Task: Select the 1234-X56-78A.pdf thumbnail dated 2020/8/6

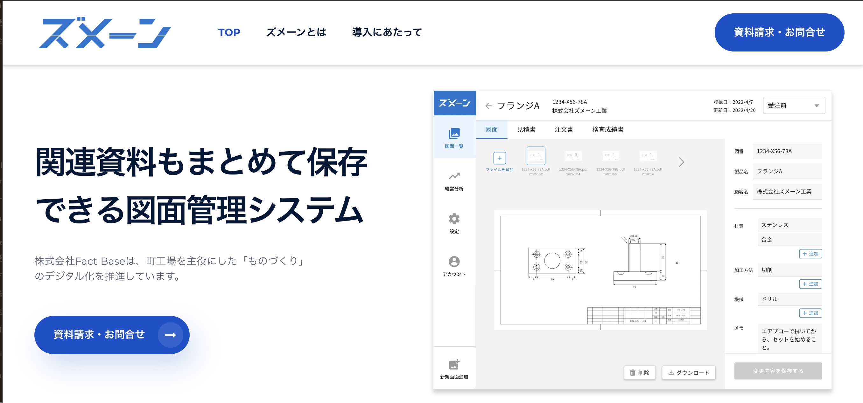Action: coord(648,156)
